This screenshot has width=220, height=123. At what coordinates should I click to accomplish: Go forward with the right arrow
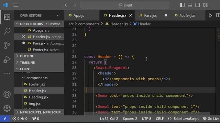pos(74,5)
